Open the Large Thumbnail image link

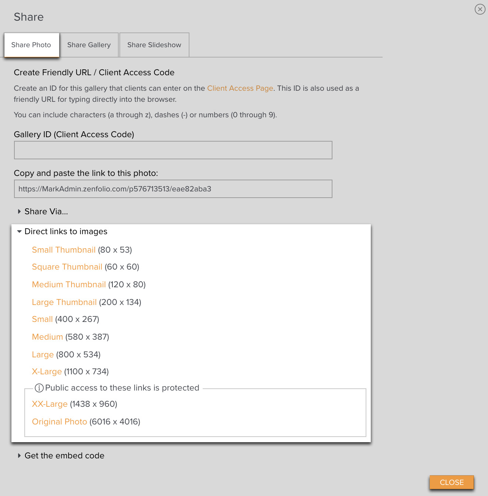coord(64,302)
